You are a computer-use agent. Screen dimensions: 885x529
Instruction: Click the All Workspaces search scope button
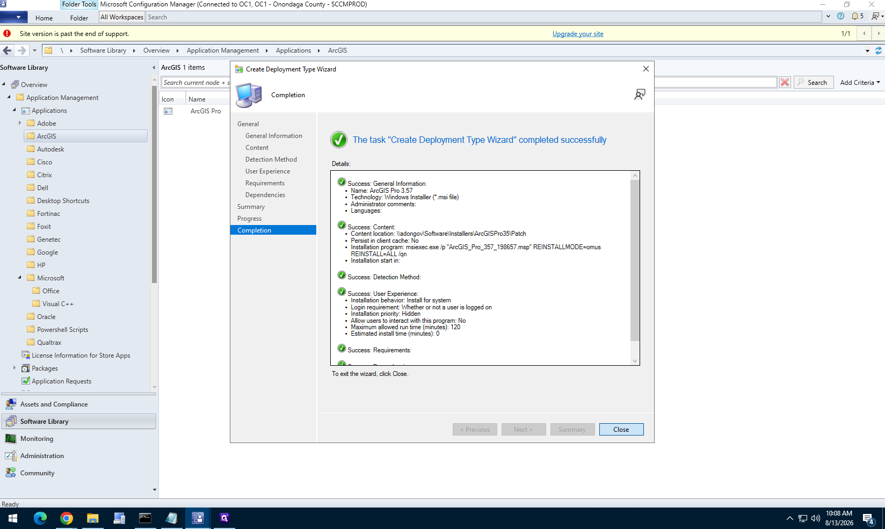point(122,17)
